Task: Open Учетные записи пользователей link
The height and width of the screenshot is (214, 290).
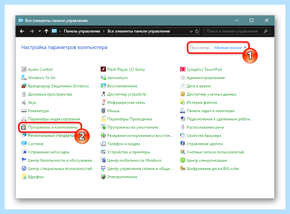Action: [x=215, y=152]
